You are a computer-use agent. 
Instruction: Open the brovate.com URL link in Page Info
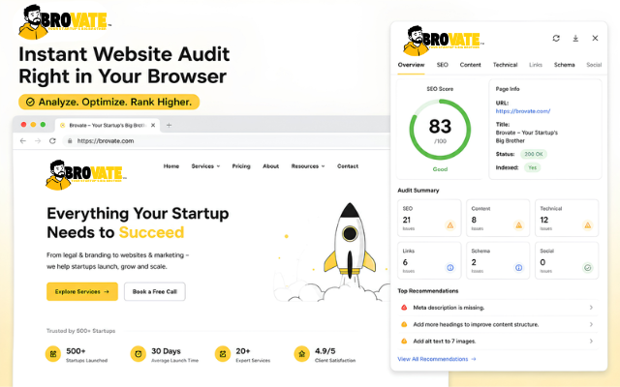[523, 111]
